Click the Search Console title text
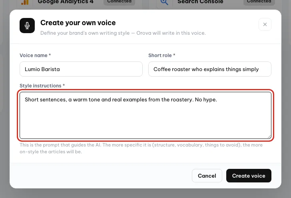 [x=200, y=2]
